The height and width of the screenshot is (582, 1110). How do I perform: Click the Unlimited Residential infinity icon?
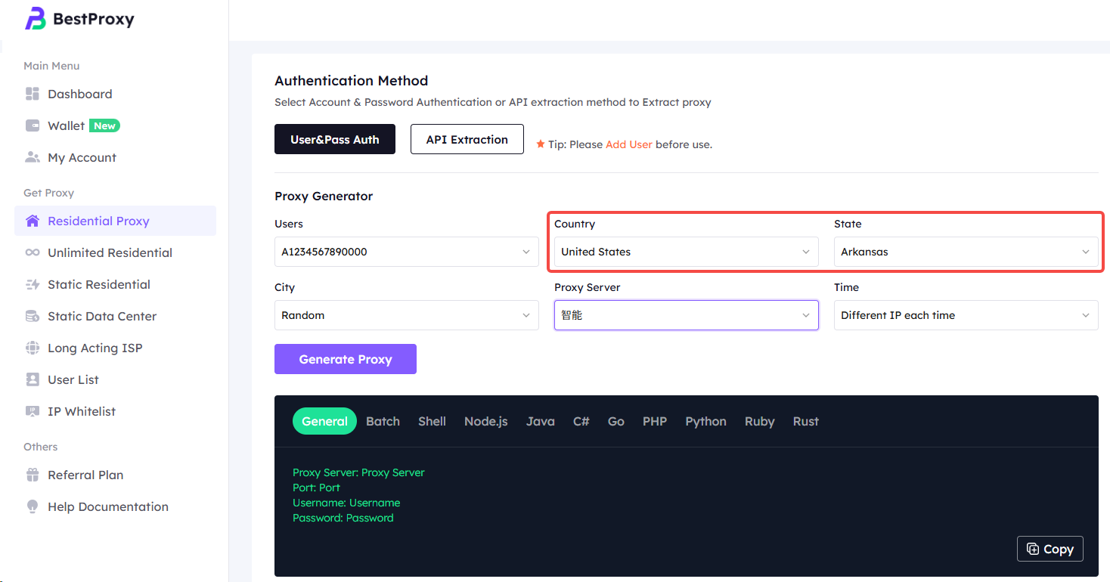pyautogui.click(x=33, y=252)
